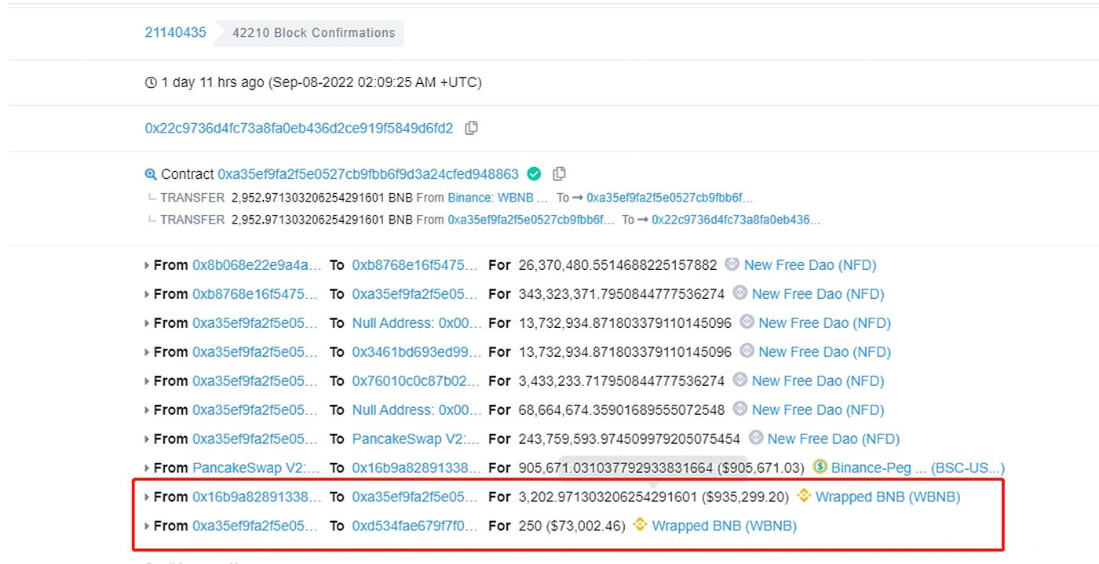Expand the 250 WBNB transfer row

tap(147, 526)
